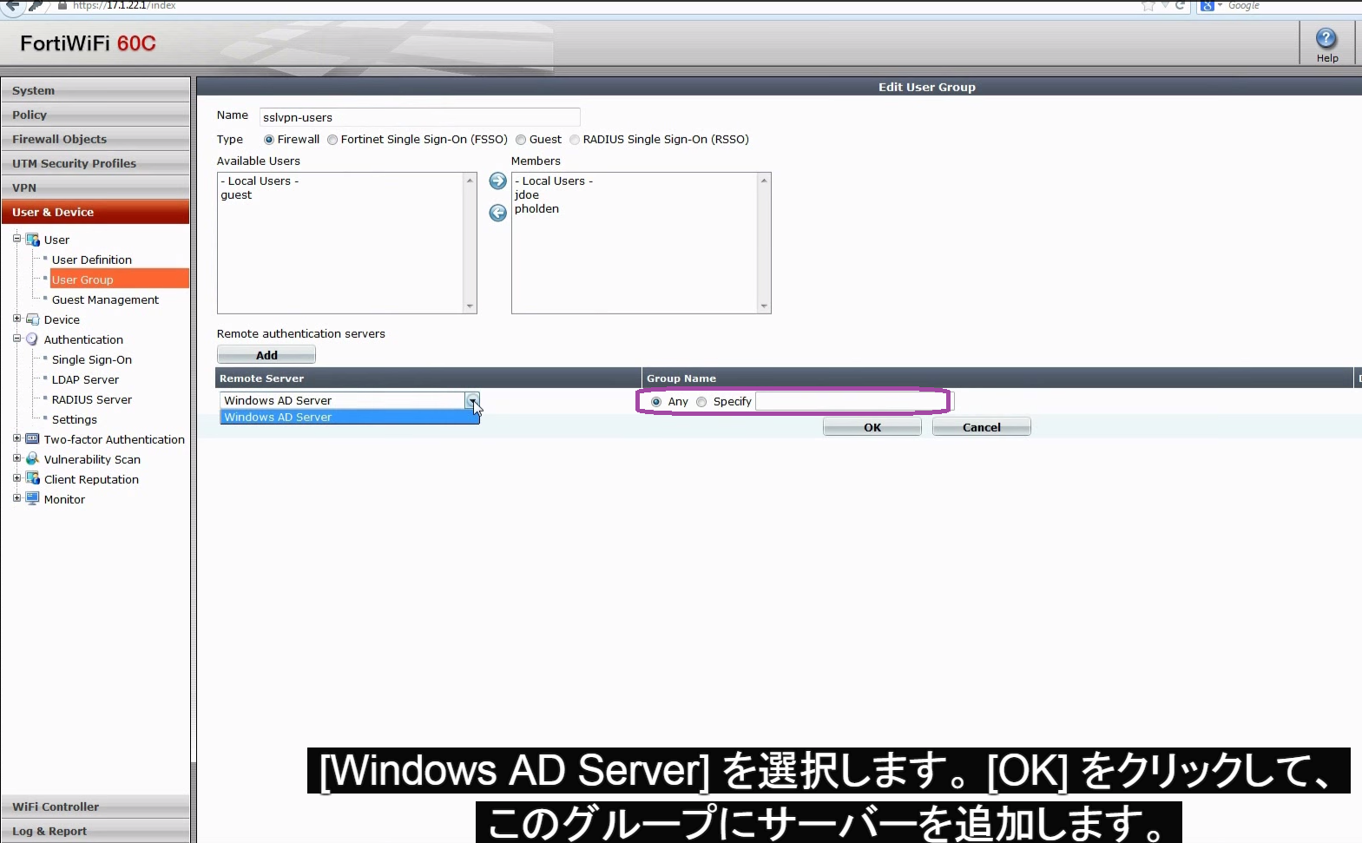Click the Name field containing sslvpn-users
This screenshot has height=843, width=1362.
point(420,117)
